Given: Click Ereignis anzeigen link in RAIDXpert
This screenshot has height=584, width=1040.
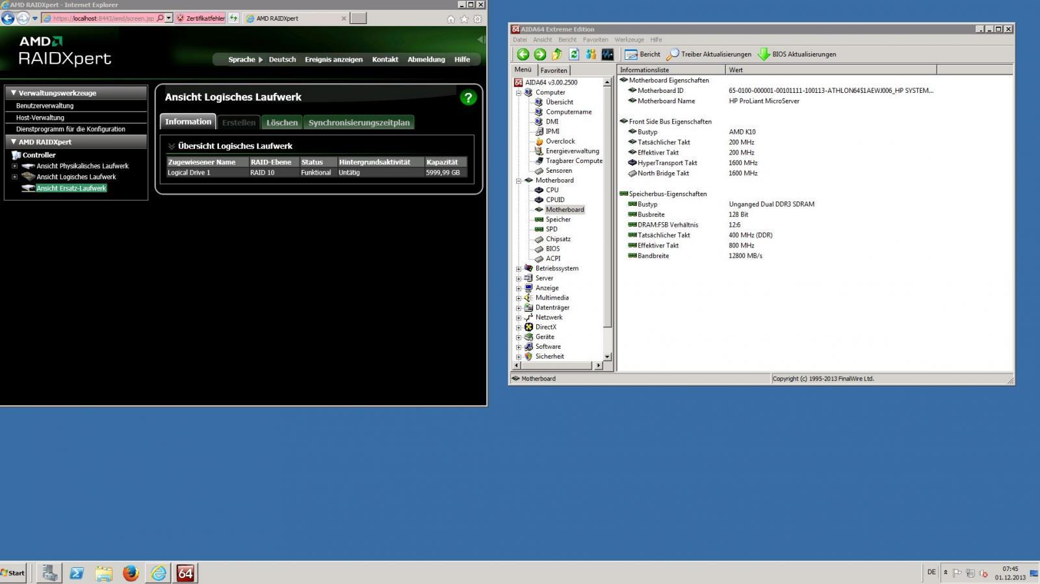Looking at the screenshot, I should (x=333, y=59).
